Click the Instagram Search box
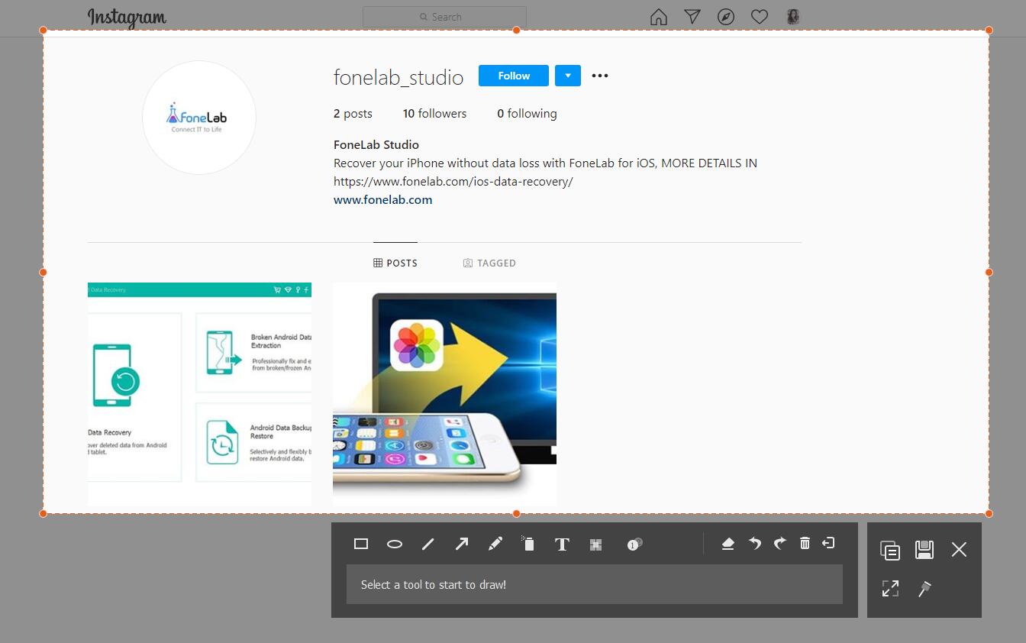The image size is (1026, 643). pyautogui.click(x=444, y=17)
